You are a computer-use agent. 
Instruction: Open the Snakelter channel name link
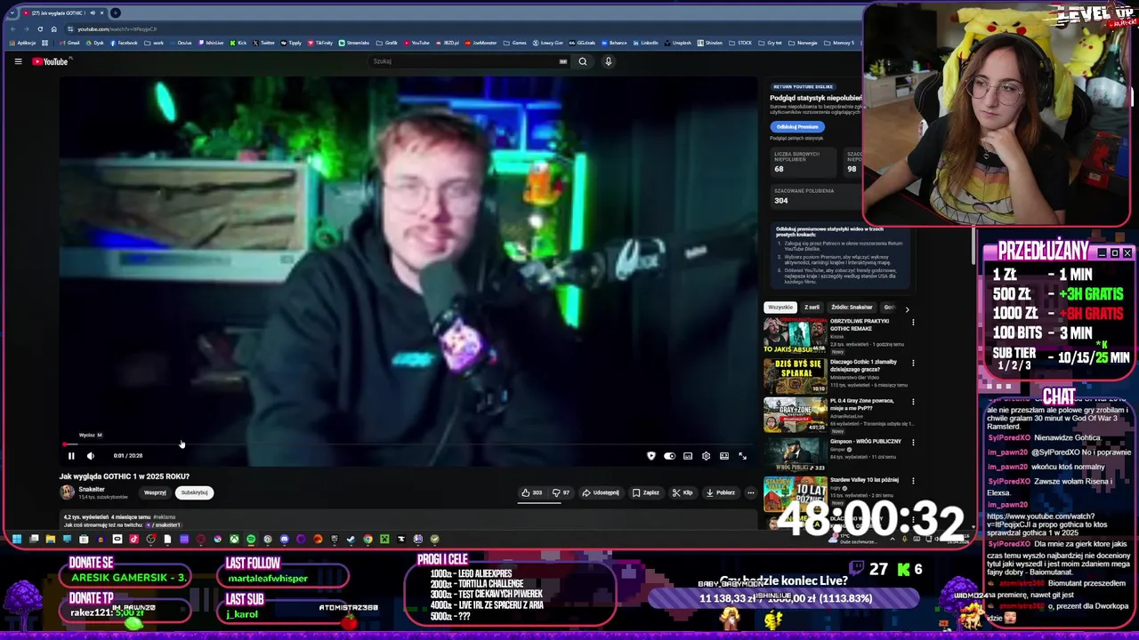[92, 489]
